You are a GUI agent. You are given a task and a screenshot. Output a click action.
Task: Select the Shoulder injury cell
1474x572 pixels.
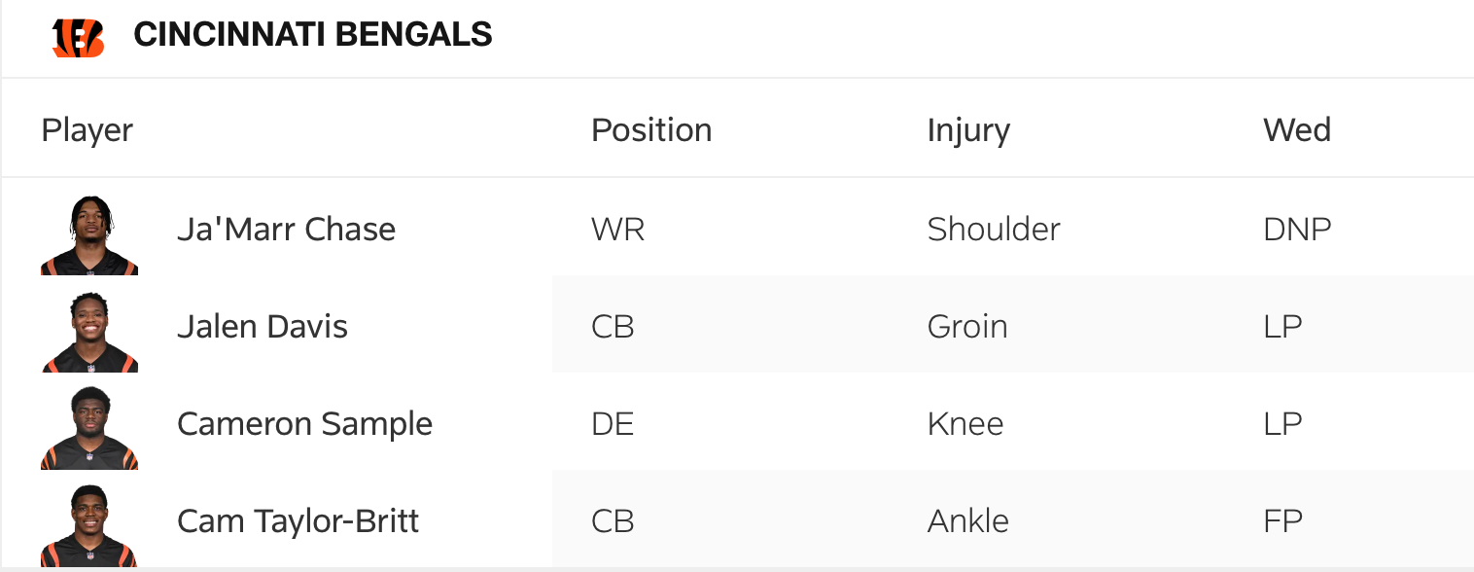click(994, 230)
